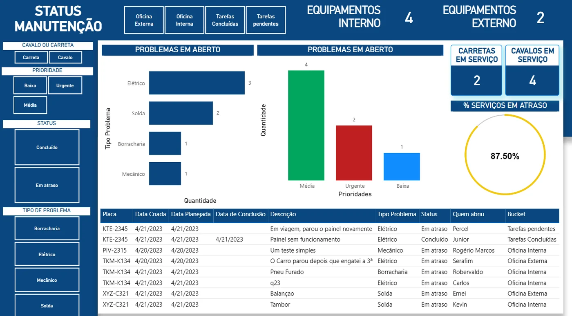Filter by Concluído in the Status slicer
This screenshot has height=316, width=572.
click(47, 147)
